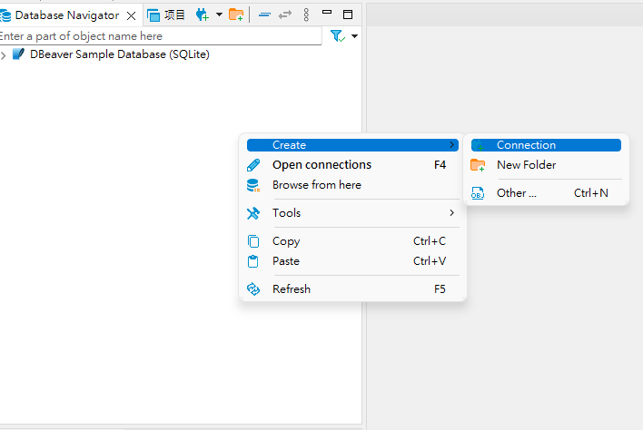Click the Ctrl+C shortcut text
This screenshot has height=430, width=643.
430,241
